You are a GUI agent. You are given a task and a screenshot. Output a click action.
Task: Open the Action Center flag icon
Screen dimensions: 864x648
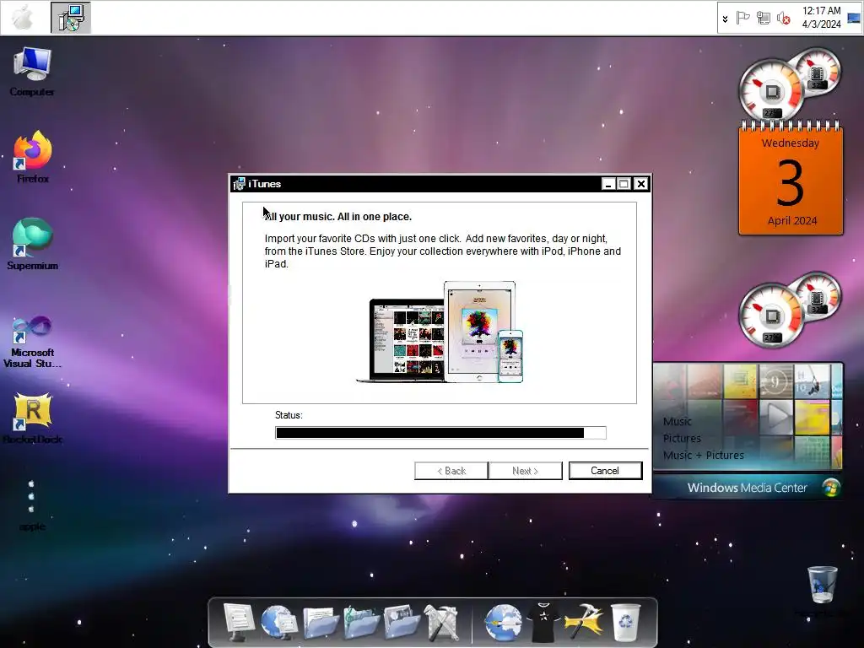point(742,19)
